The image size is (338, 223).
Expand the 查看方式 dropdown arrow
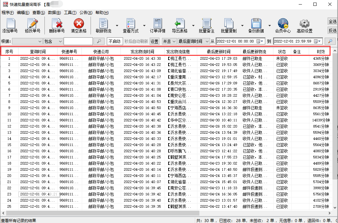point(144,26)
